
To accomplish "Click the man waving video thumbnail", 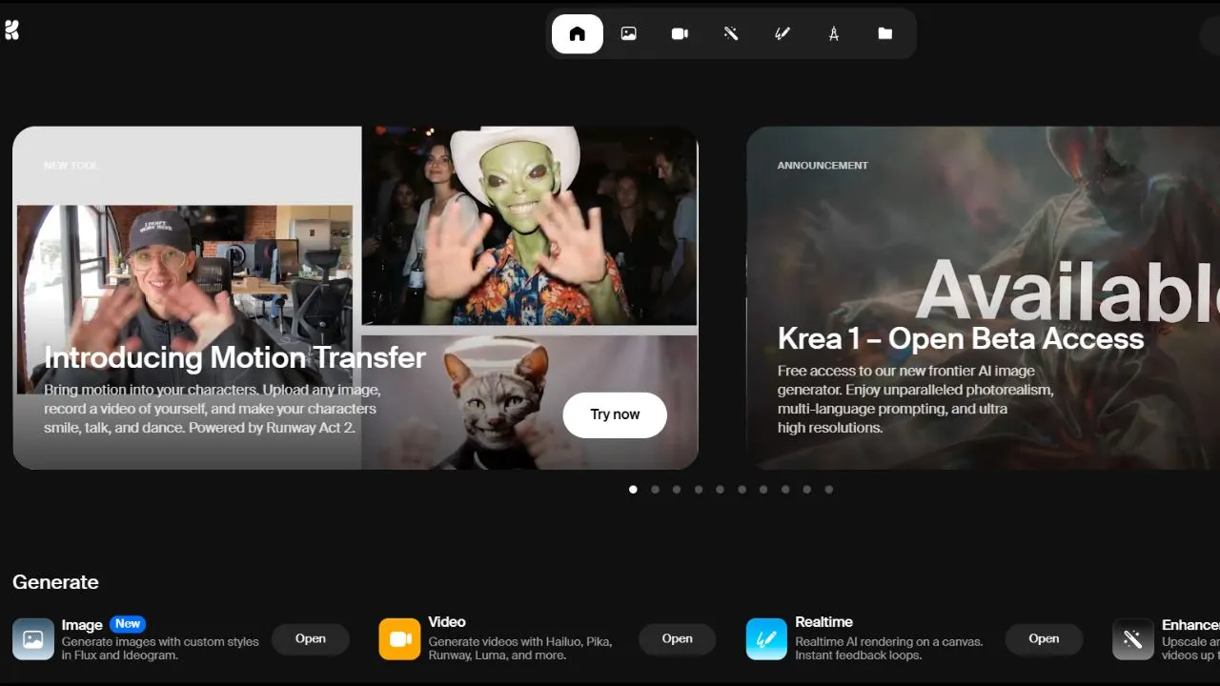I will click(x=185, y=299).
